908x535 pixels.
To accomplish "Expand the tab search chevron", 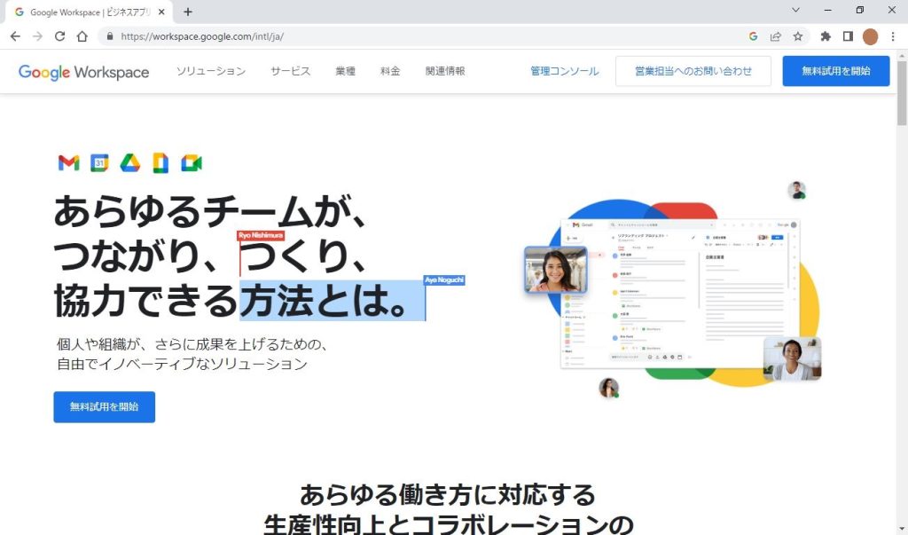I will coord(795,10).
